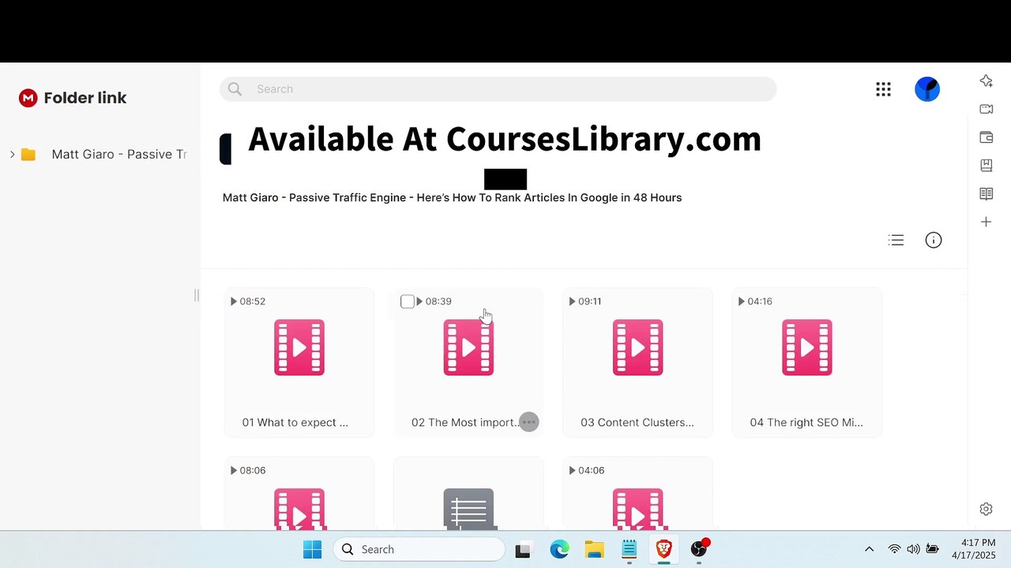Open the 04 The right SEO Mi video thumbnail
Image resolution: width=1011 pixels, height=568 pixels.
tap(806, 347)
